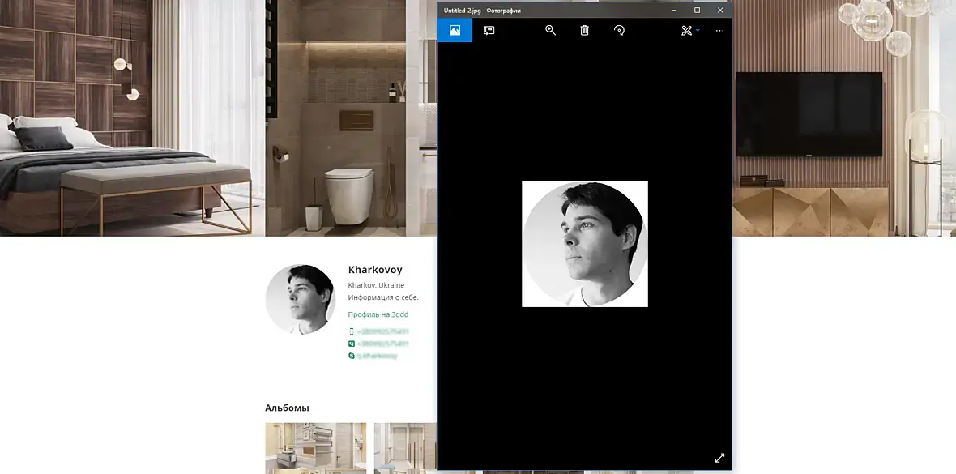Click the mobile phone icon in the contacts
956x474 pixels.
[x=351, y=331]
